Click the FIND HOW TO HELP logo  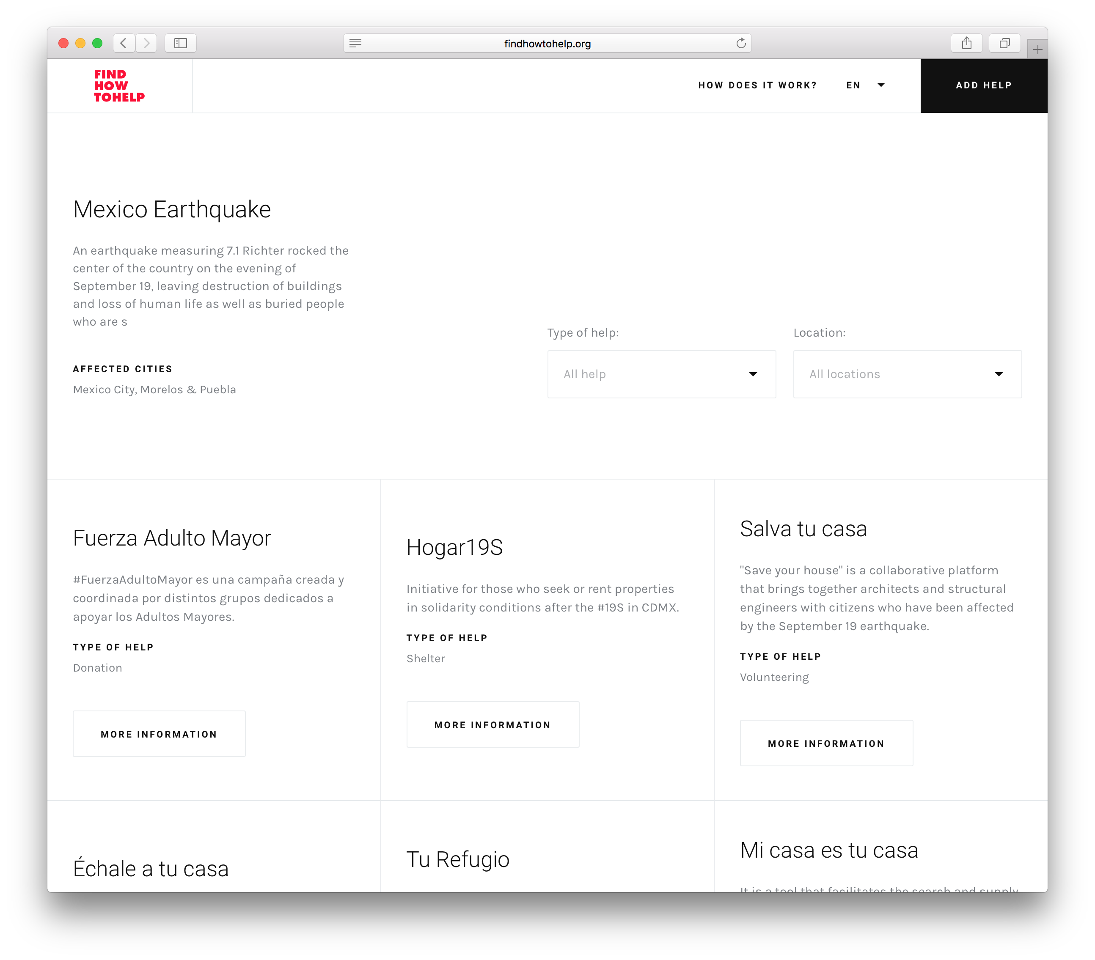click(119, 86)
